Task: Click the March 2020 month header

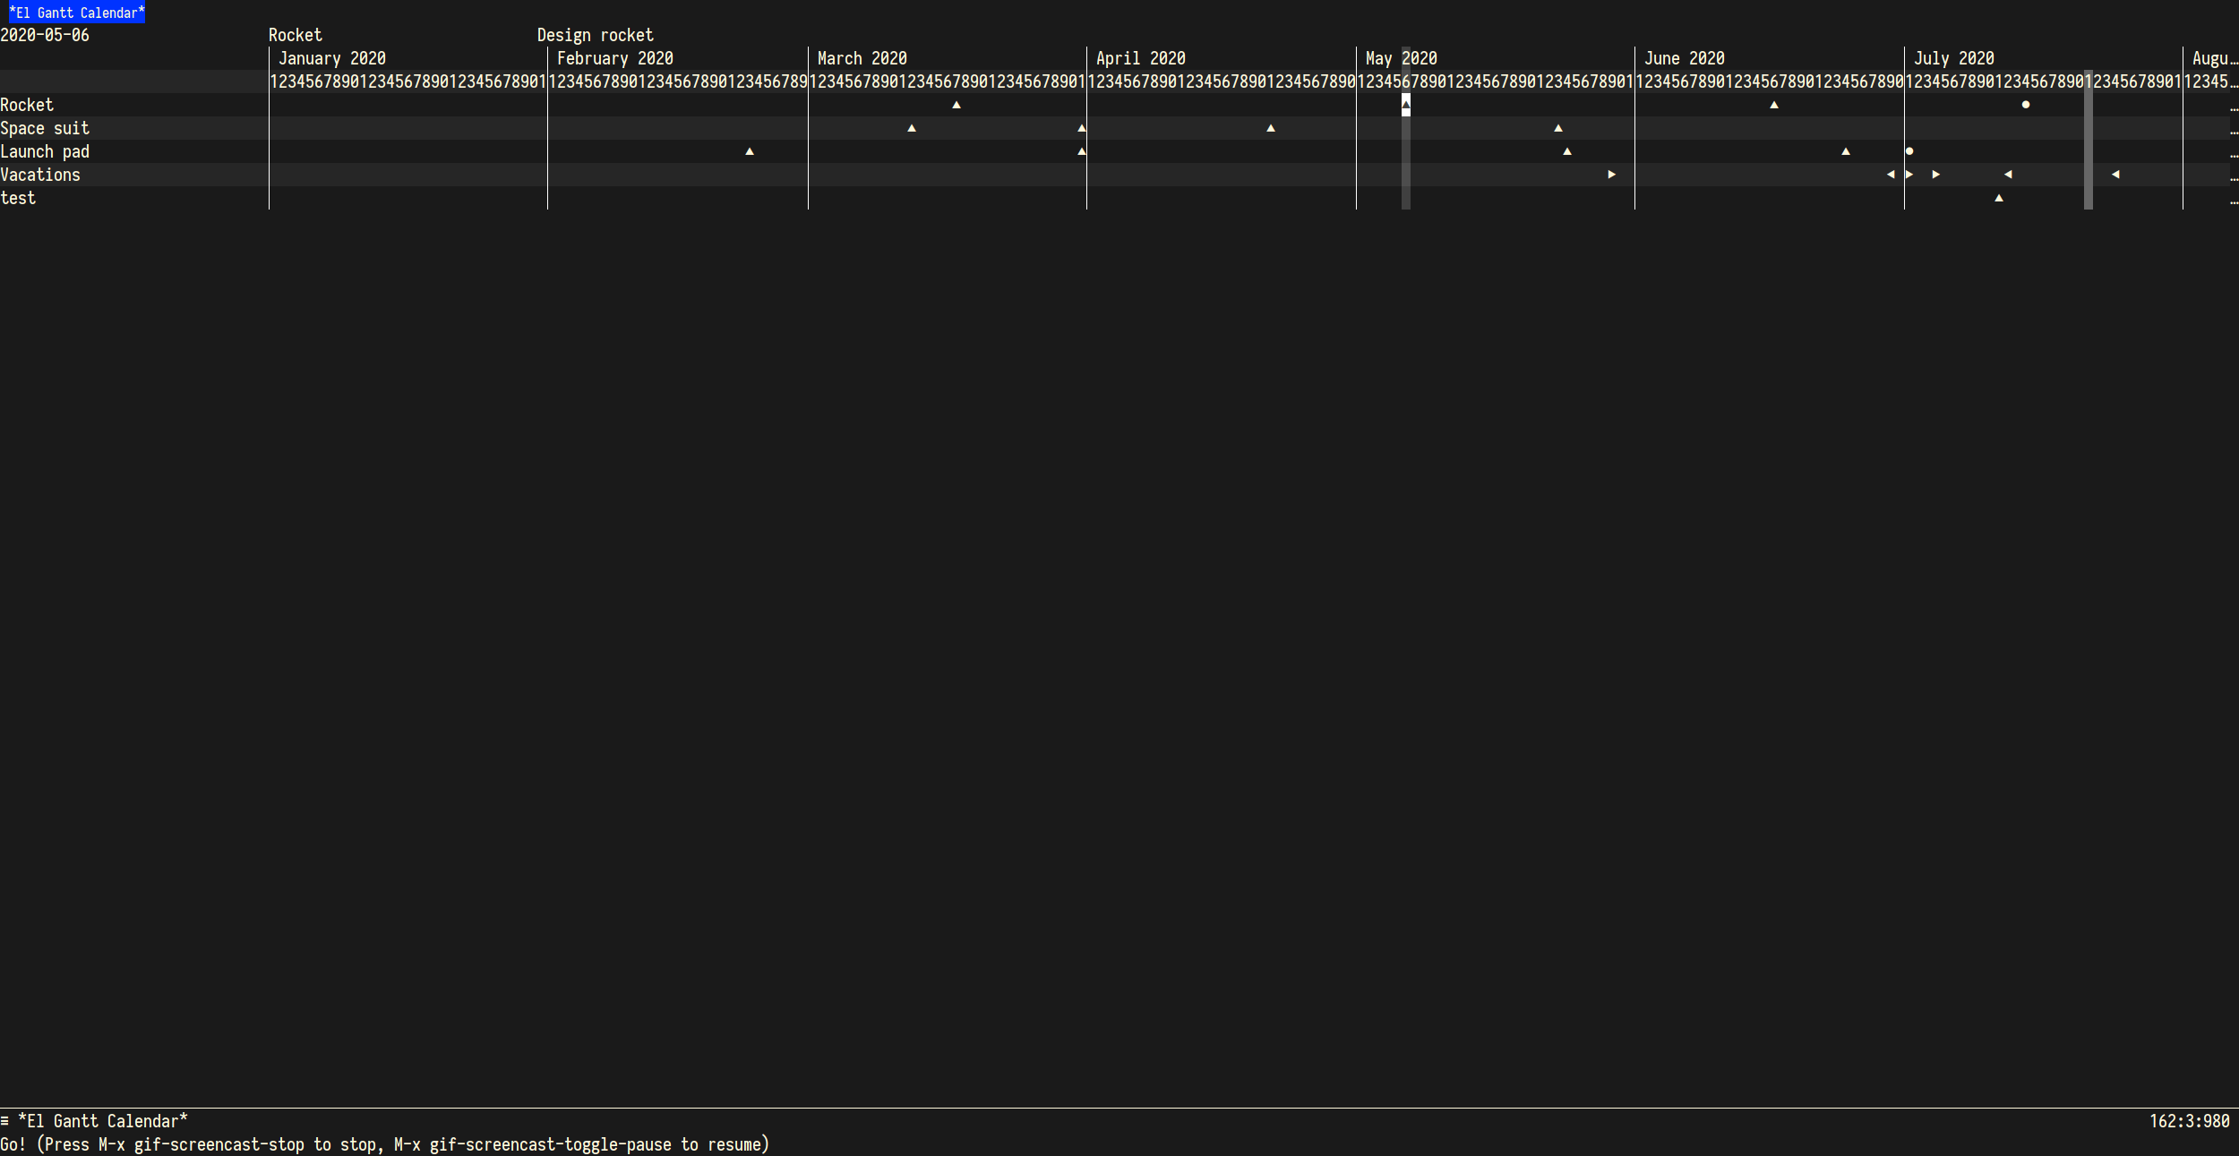Action: 862,58
